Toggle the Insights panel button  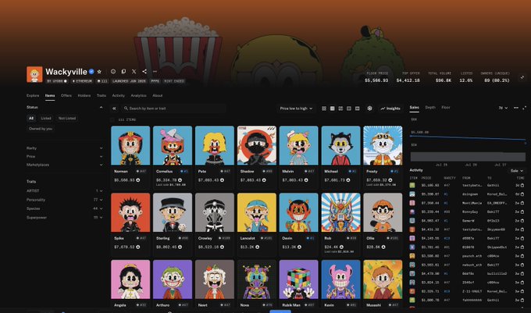coord(390,108)
